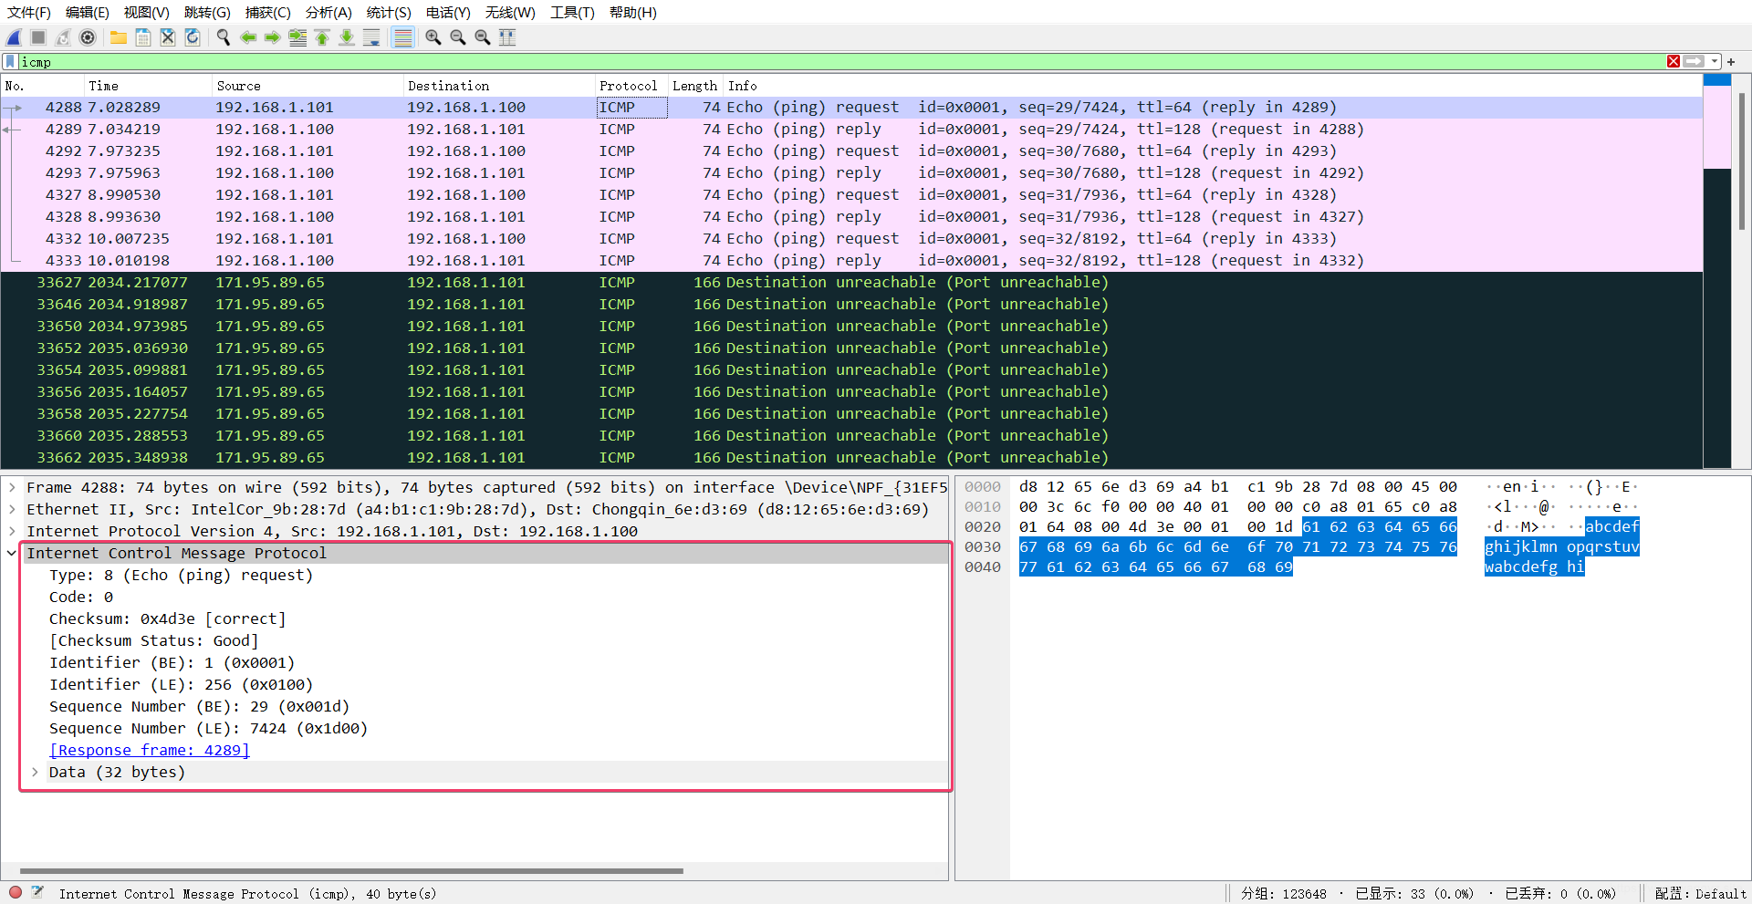The image size is (1752, 904).
Task: Open the display filter bookmark menu
Action: coord(10,61)
